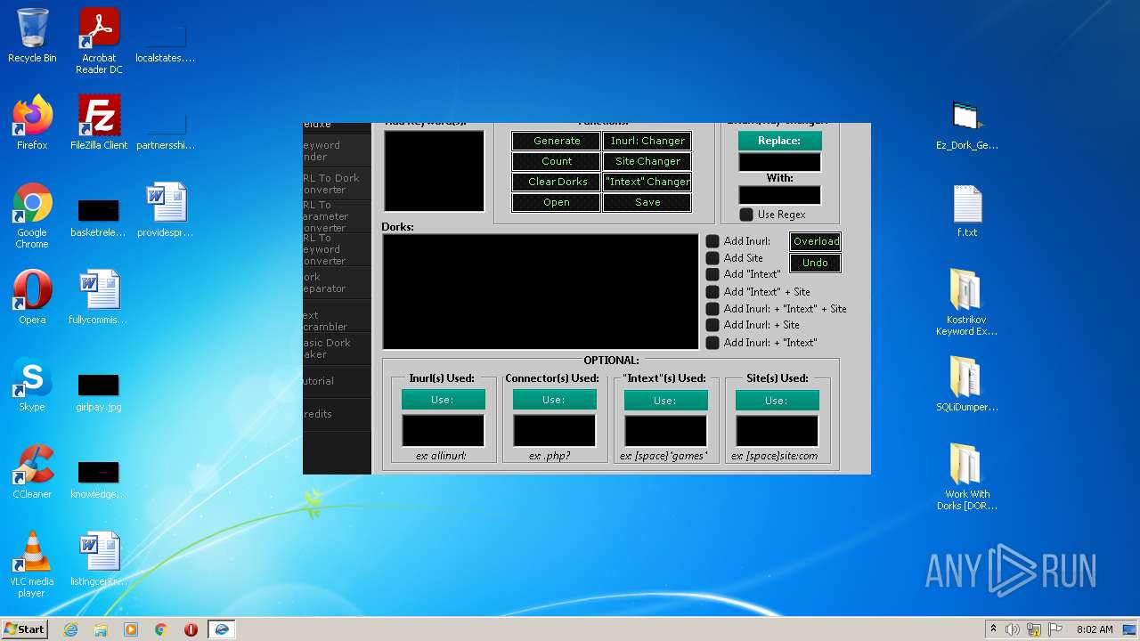The image size is (1140, 641).
Task: Open CCleaner desktop shortcut
Action: 32,472
